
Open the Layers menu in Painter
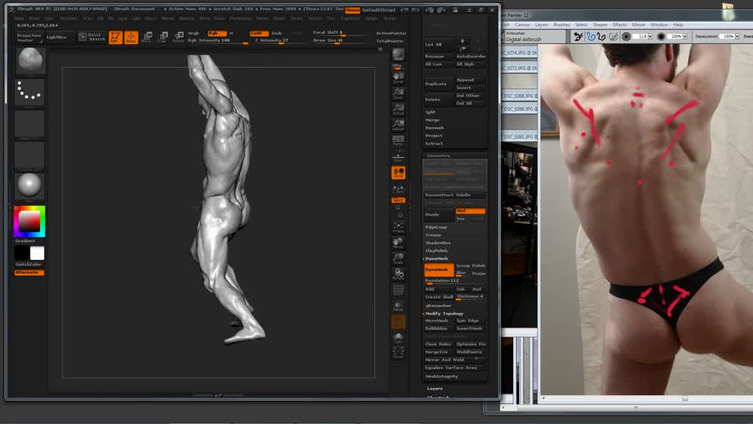tap(541, 24)
